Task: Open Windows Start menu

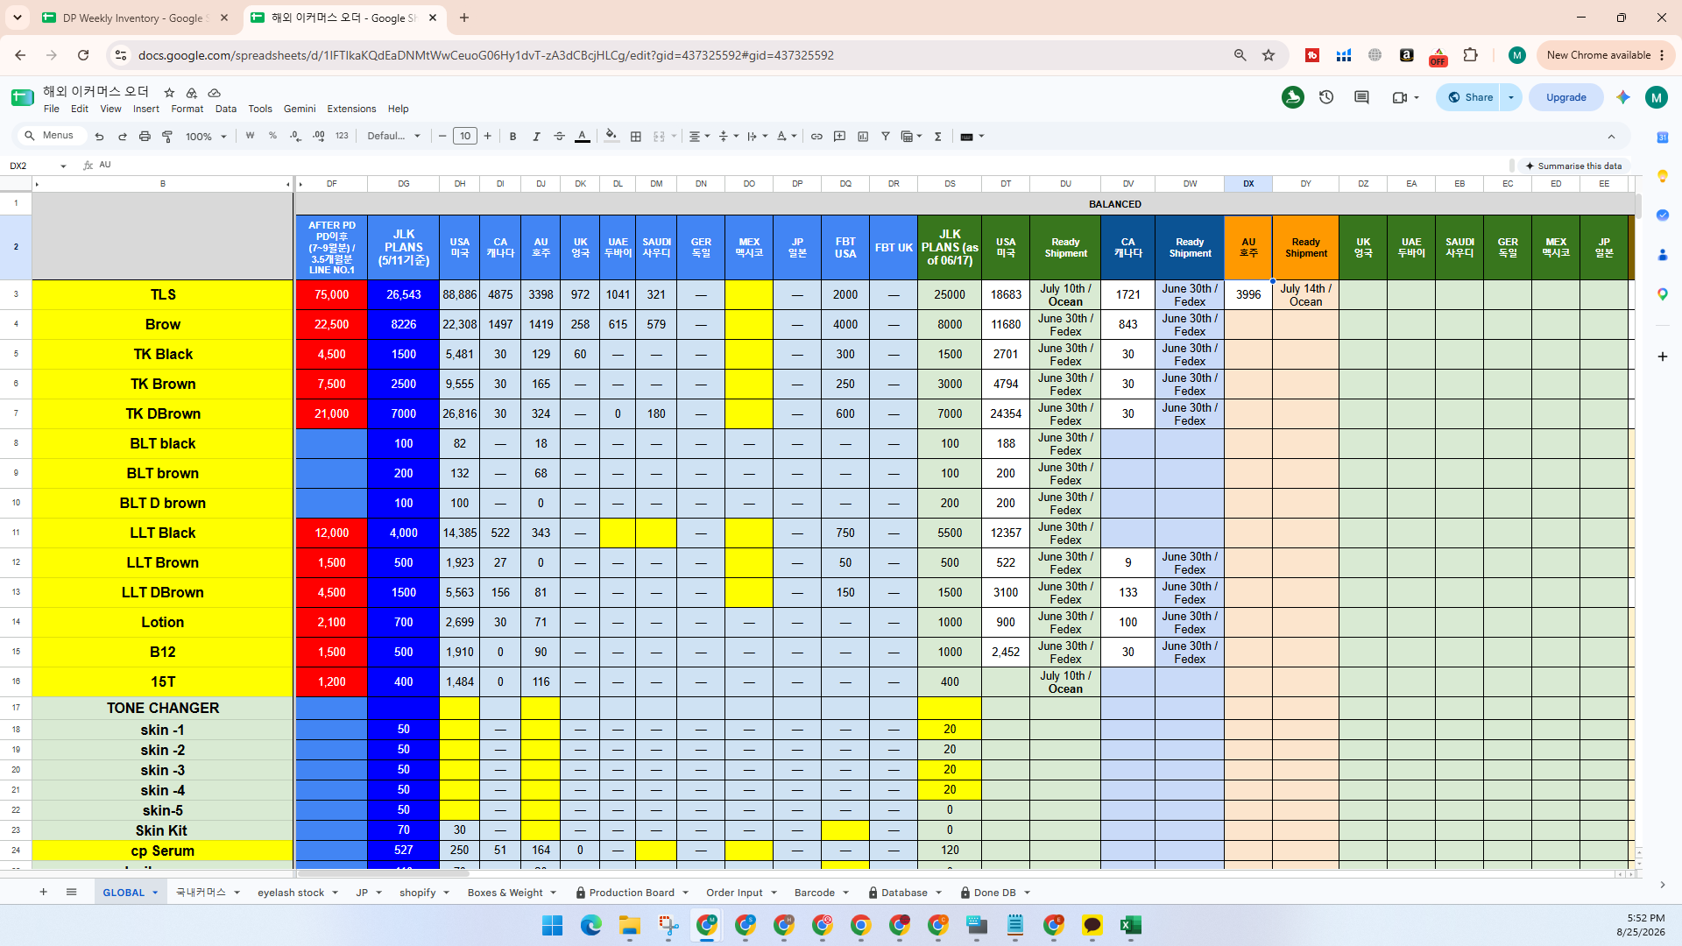Action: click(x=552, y=925)
